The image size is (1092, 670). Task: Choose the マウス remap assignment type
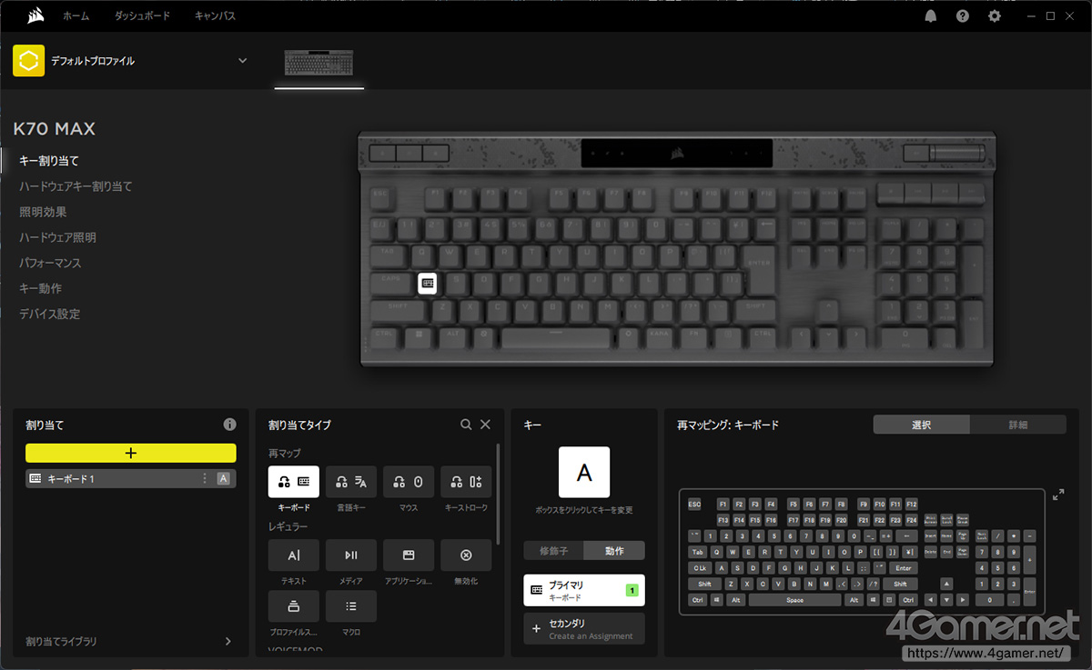[x=409, y=482]
